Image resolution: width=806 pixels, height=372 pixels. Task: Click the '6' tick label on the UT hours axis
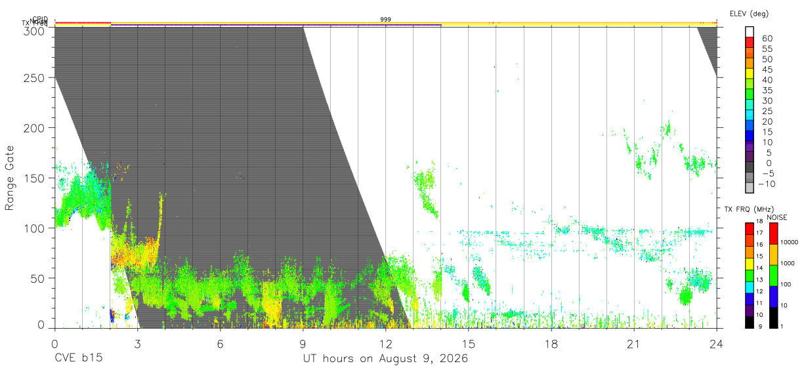221,343
